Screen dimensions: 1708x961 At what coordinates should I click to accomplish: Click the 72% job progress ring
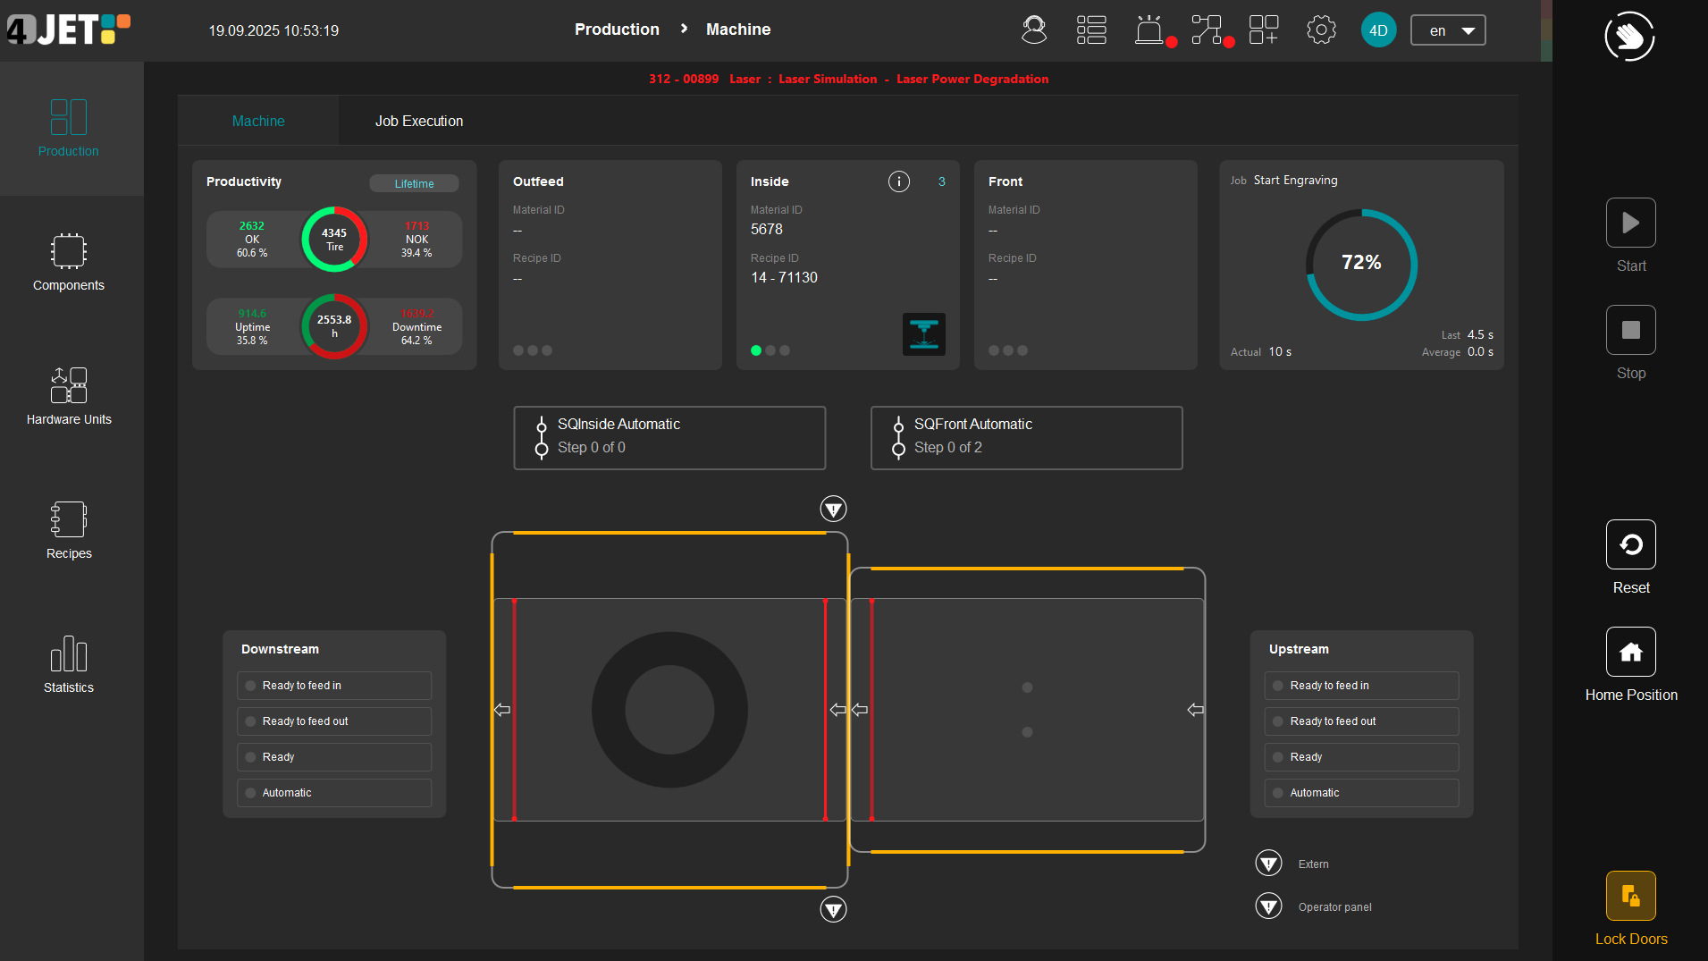tap(1360, 263)
